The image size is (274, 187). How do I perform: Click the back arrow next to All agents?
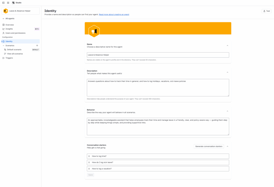pos(3,19)
